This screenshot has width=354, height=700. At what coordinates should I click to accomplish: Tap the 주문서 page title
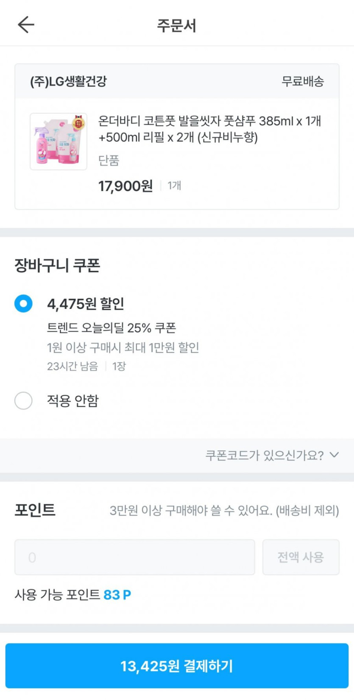click(x=177, y=25)
